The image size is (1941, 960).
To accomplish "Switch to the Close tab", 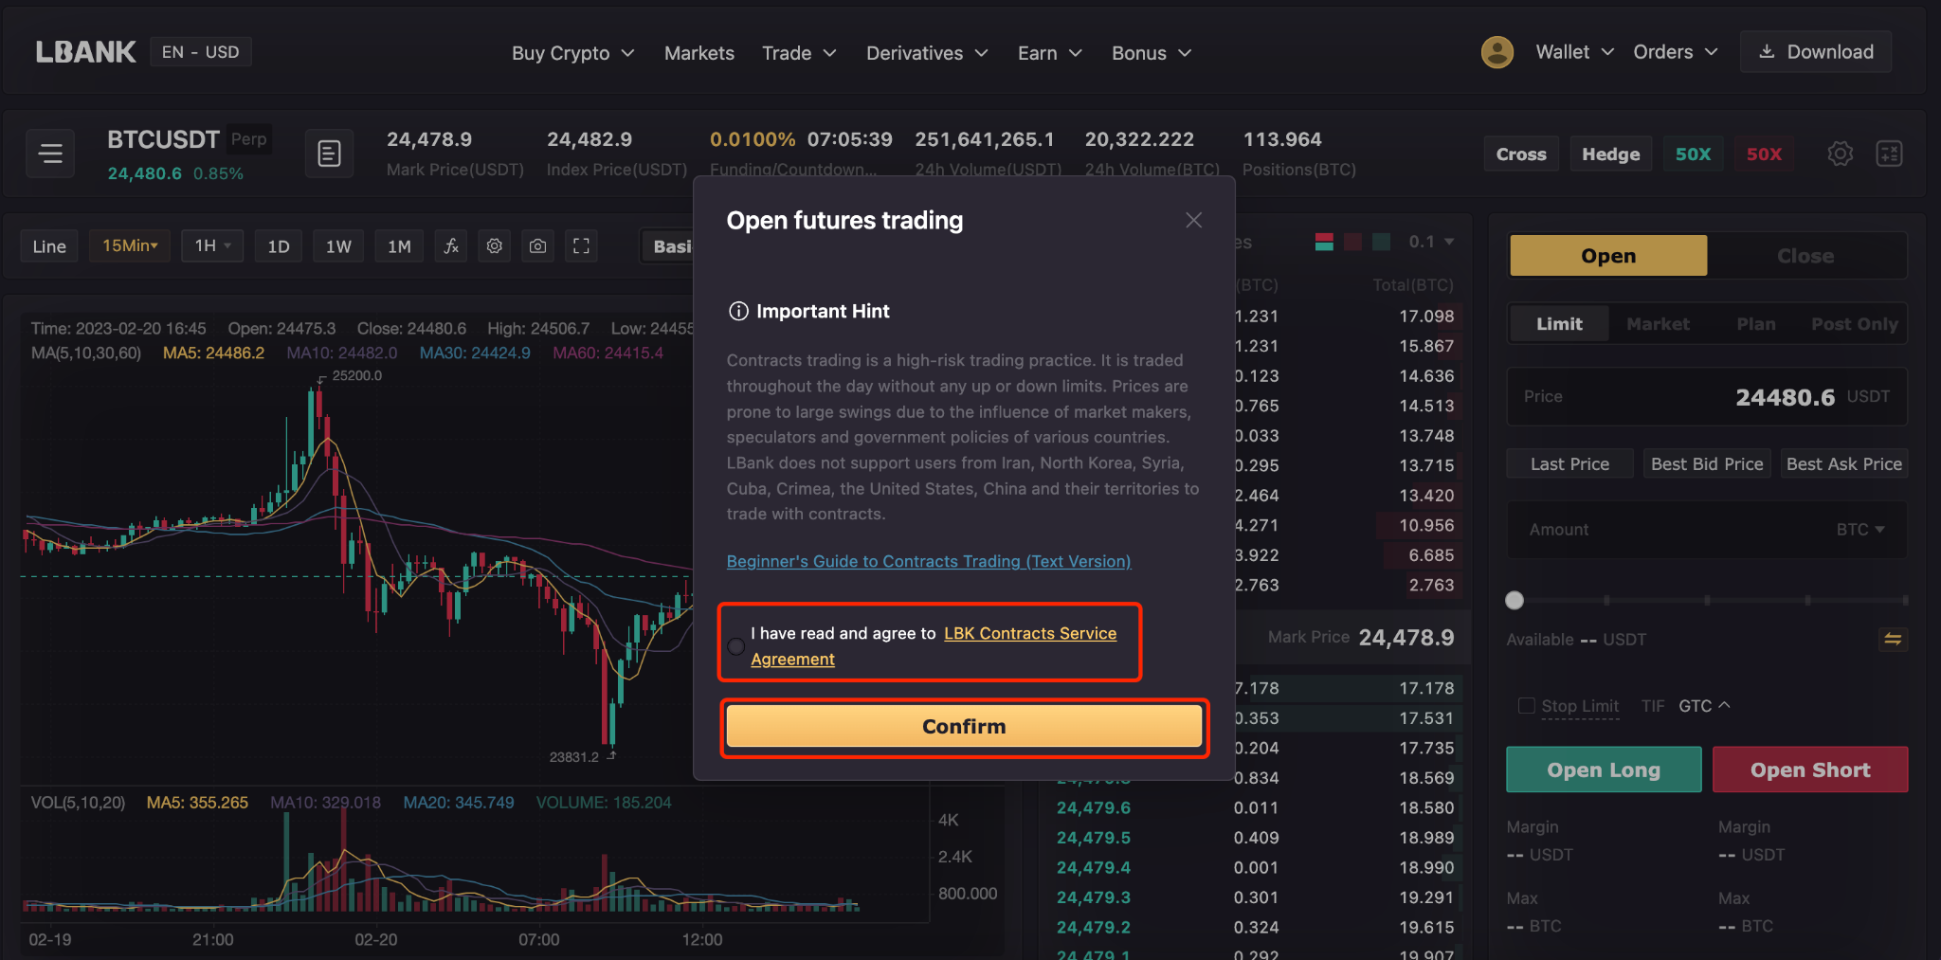I will (x=1805, y=256).
